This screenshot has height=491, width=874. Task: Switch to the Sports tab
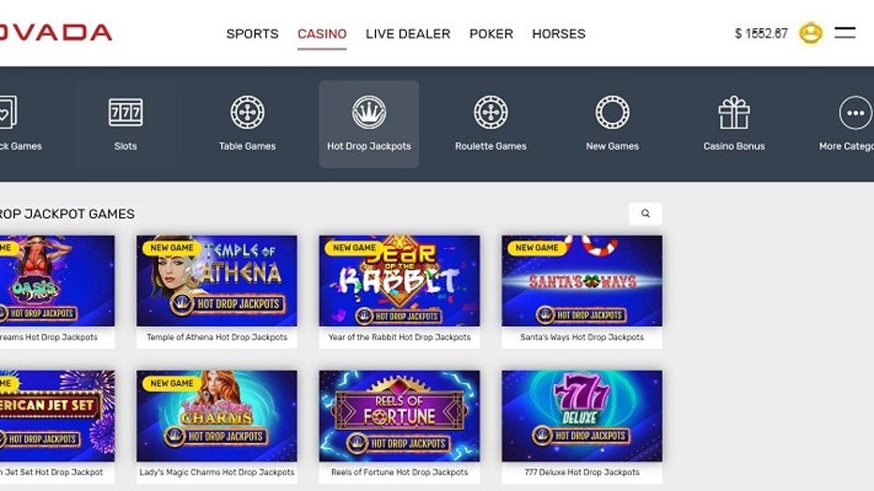click(x=252, y=34)
